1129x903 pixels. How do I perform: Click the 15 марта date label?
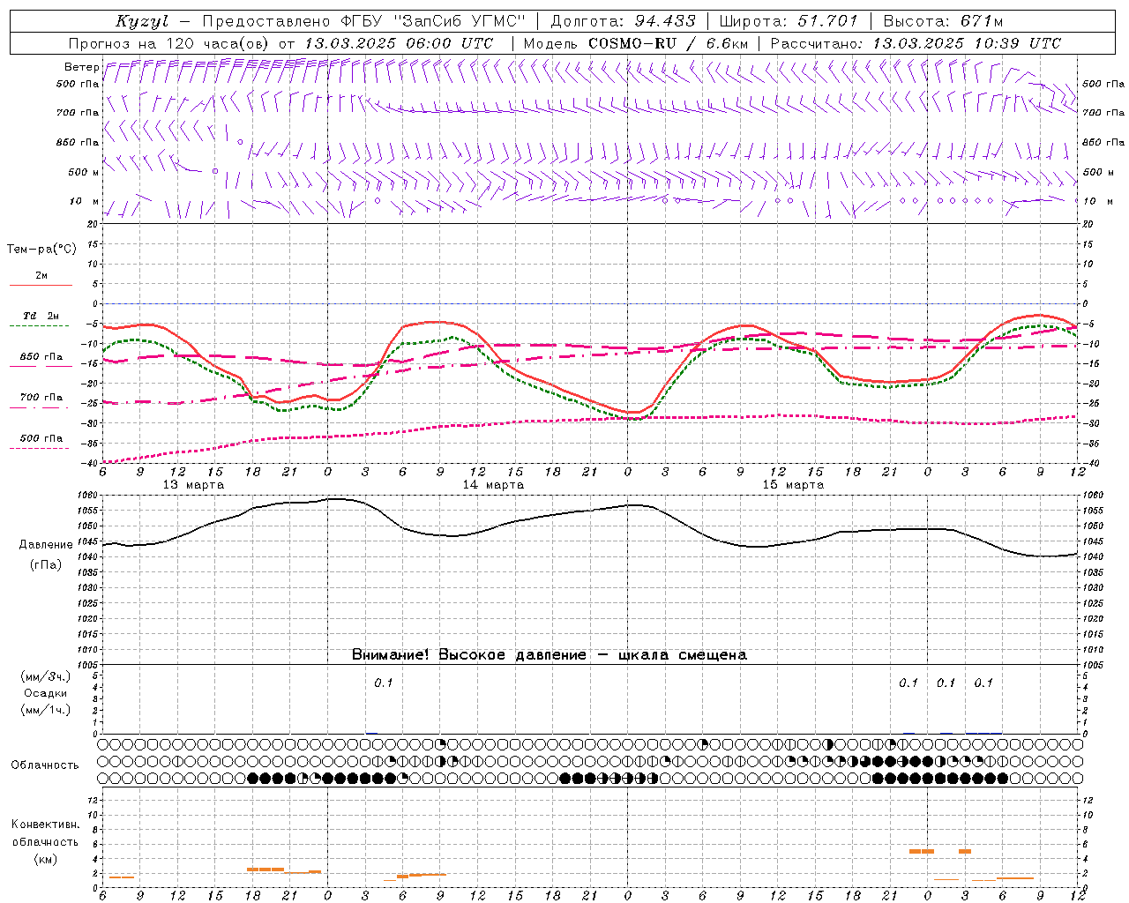tap(793, 485)
